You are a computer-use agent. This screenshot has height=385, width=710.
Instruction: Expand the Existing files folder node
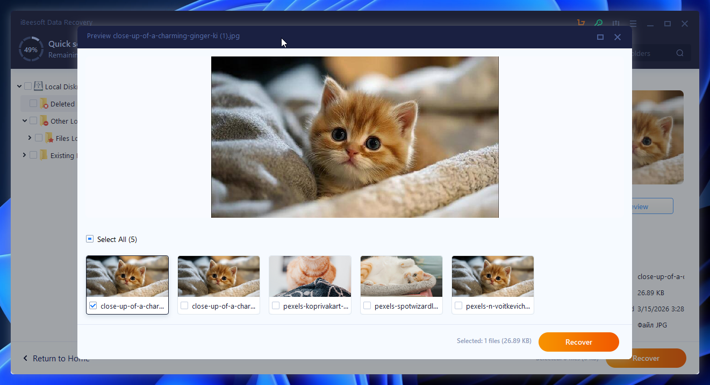25,155
